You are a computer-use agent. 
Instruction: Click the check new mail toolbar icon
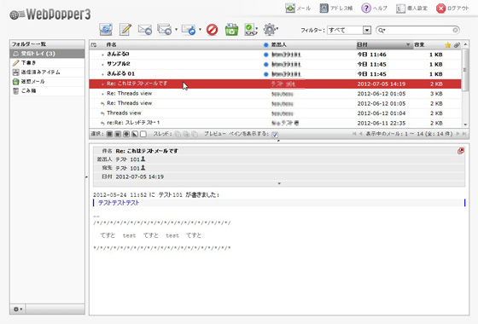coord(106,30)
